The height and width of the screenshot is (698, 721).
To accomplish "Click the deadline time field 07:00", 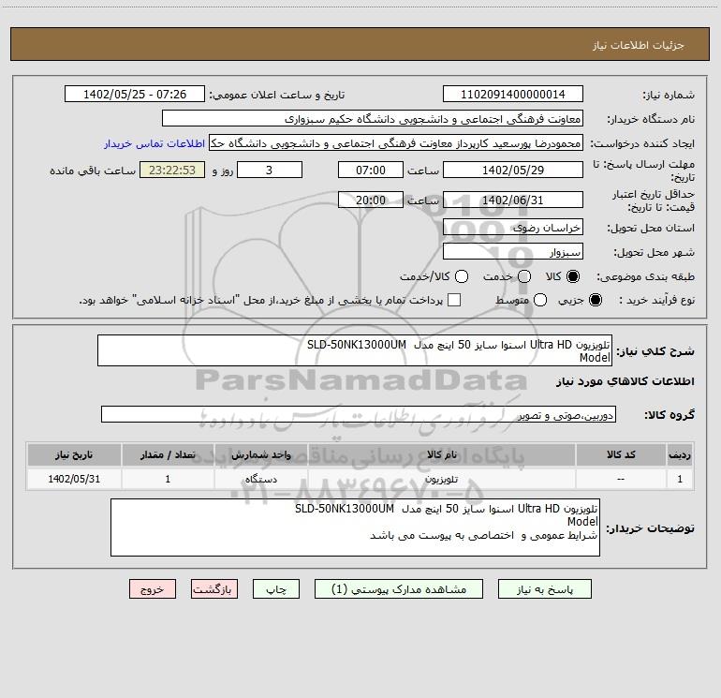I will (x=371, y=170).
